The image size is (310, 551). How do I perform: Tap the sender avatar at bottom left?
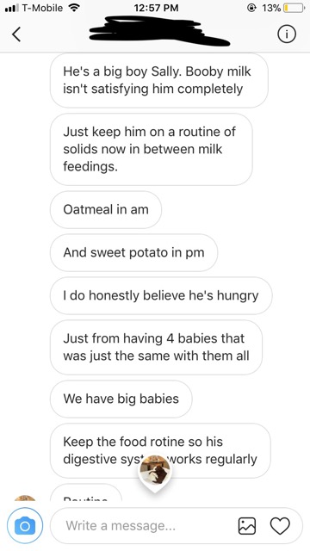pyautogui.click(x=25, y=498)
